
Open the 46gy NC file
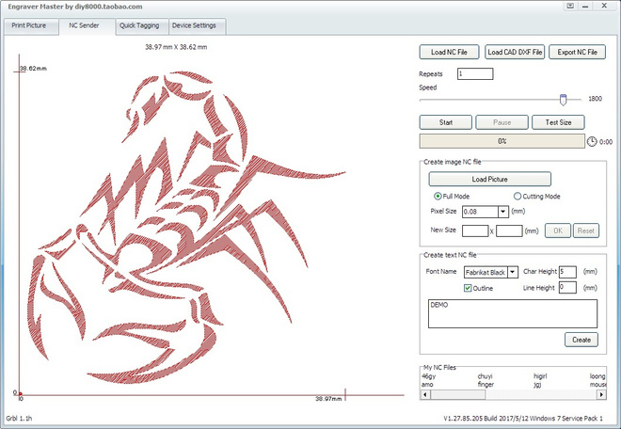[428, 376]
